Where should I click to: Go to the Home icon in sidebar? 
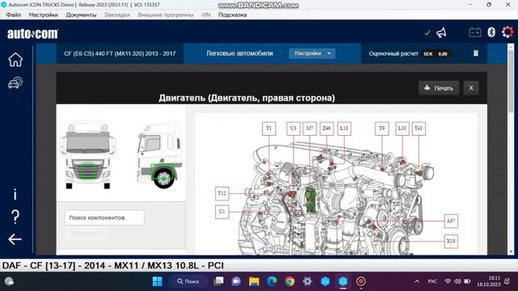15,60
